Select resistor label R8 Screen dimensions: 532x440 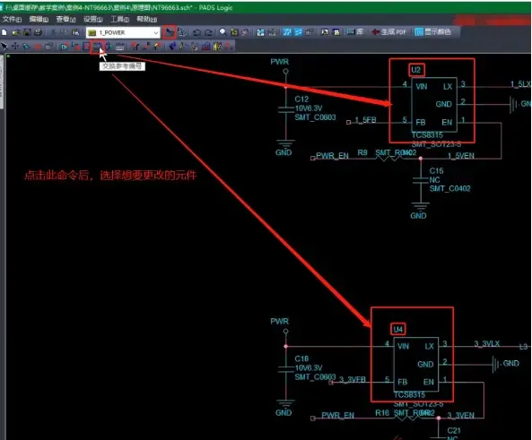(x=362, y=153)
